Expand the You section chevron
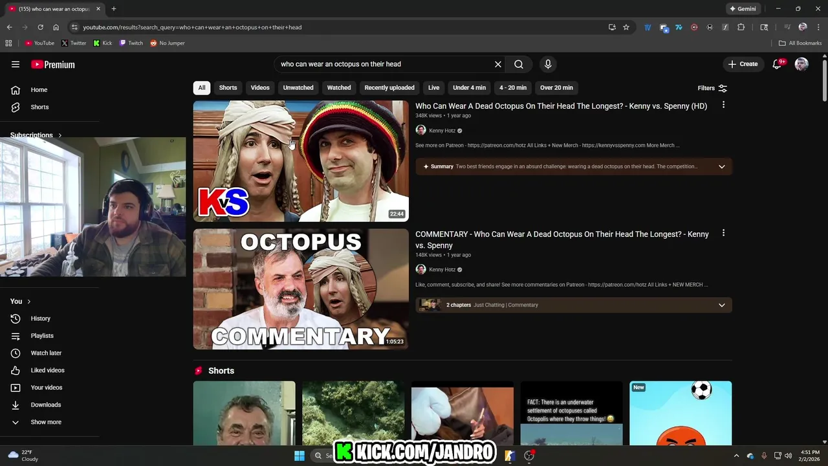The image size is (828, 466). 28,302
